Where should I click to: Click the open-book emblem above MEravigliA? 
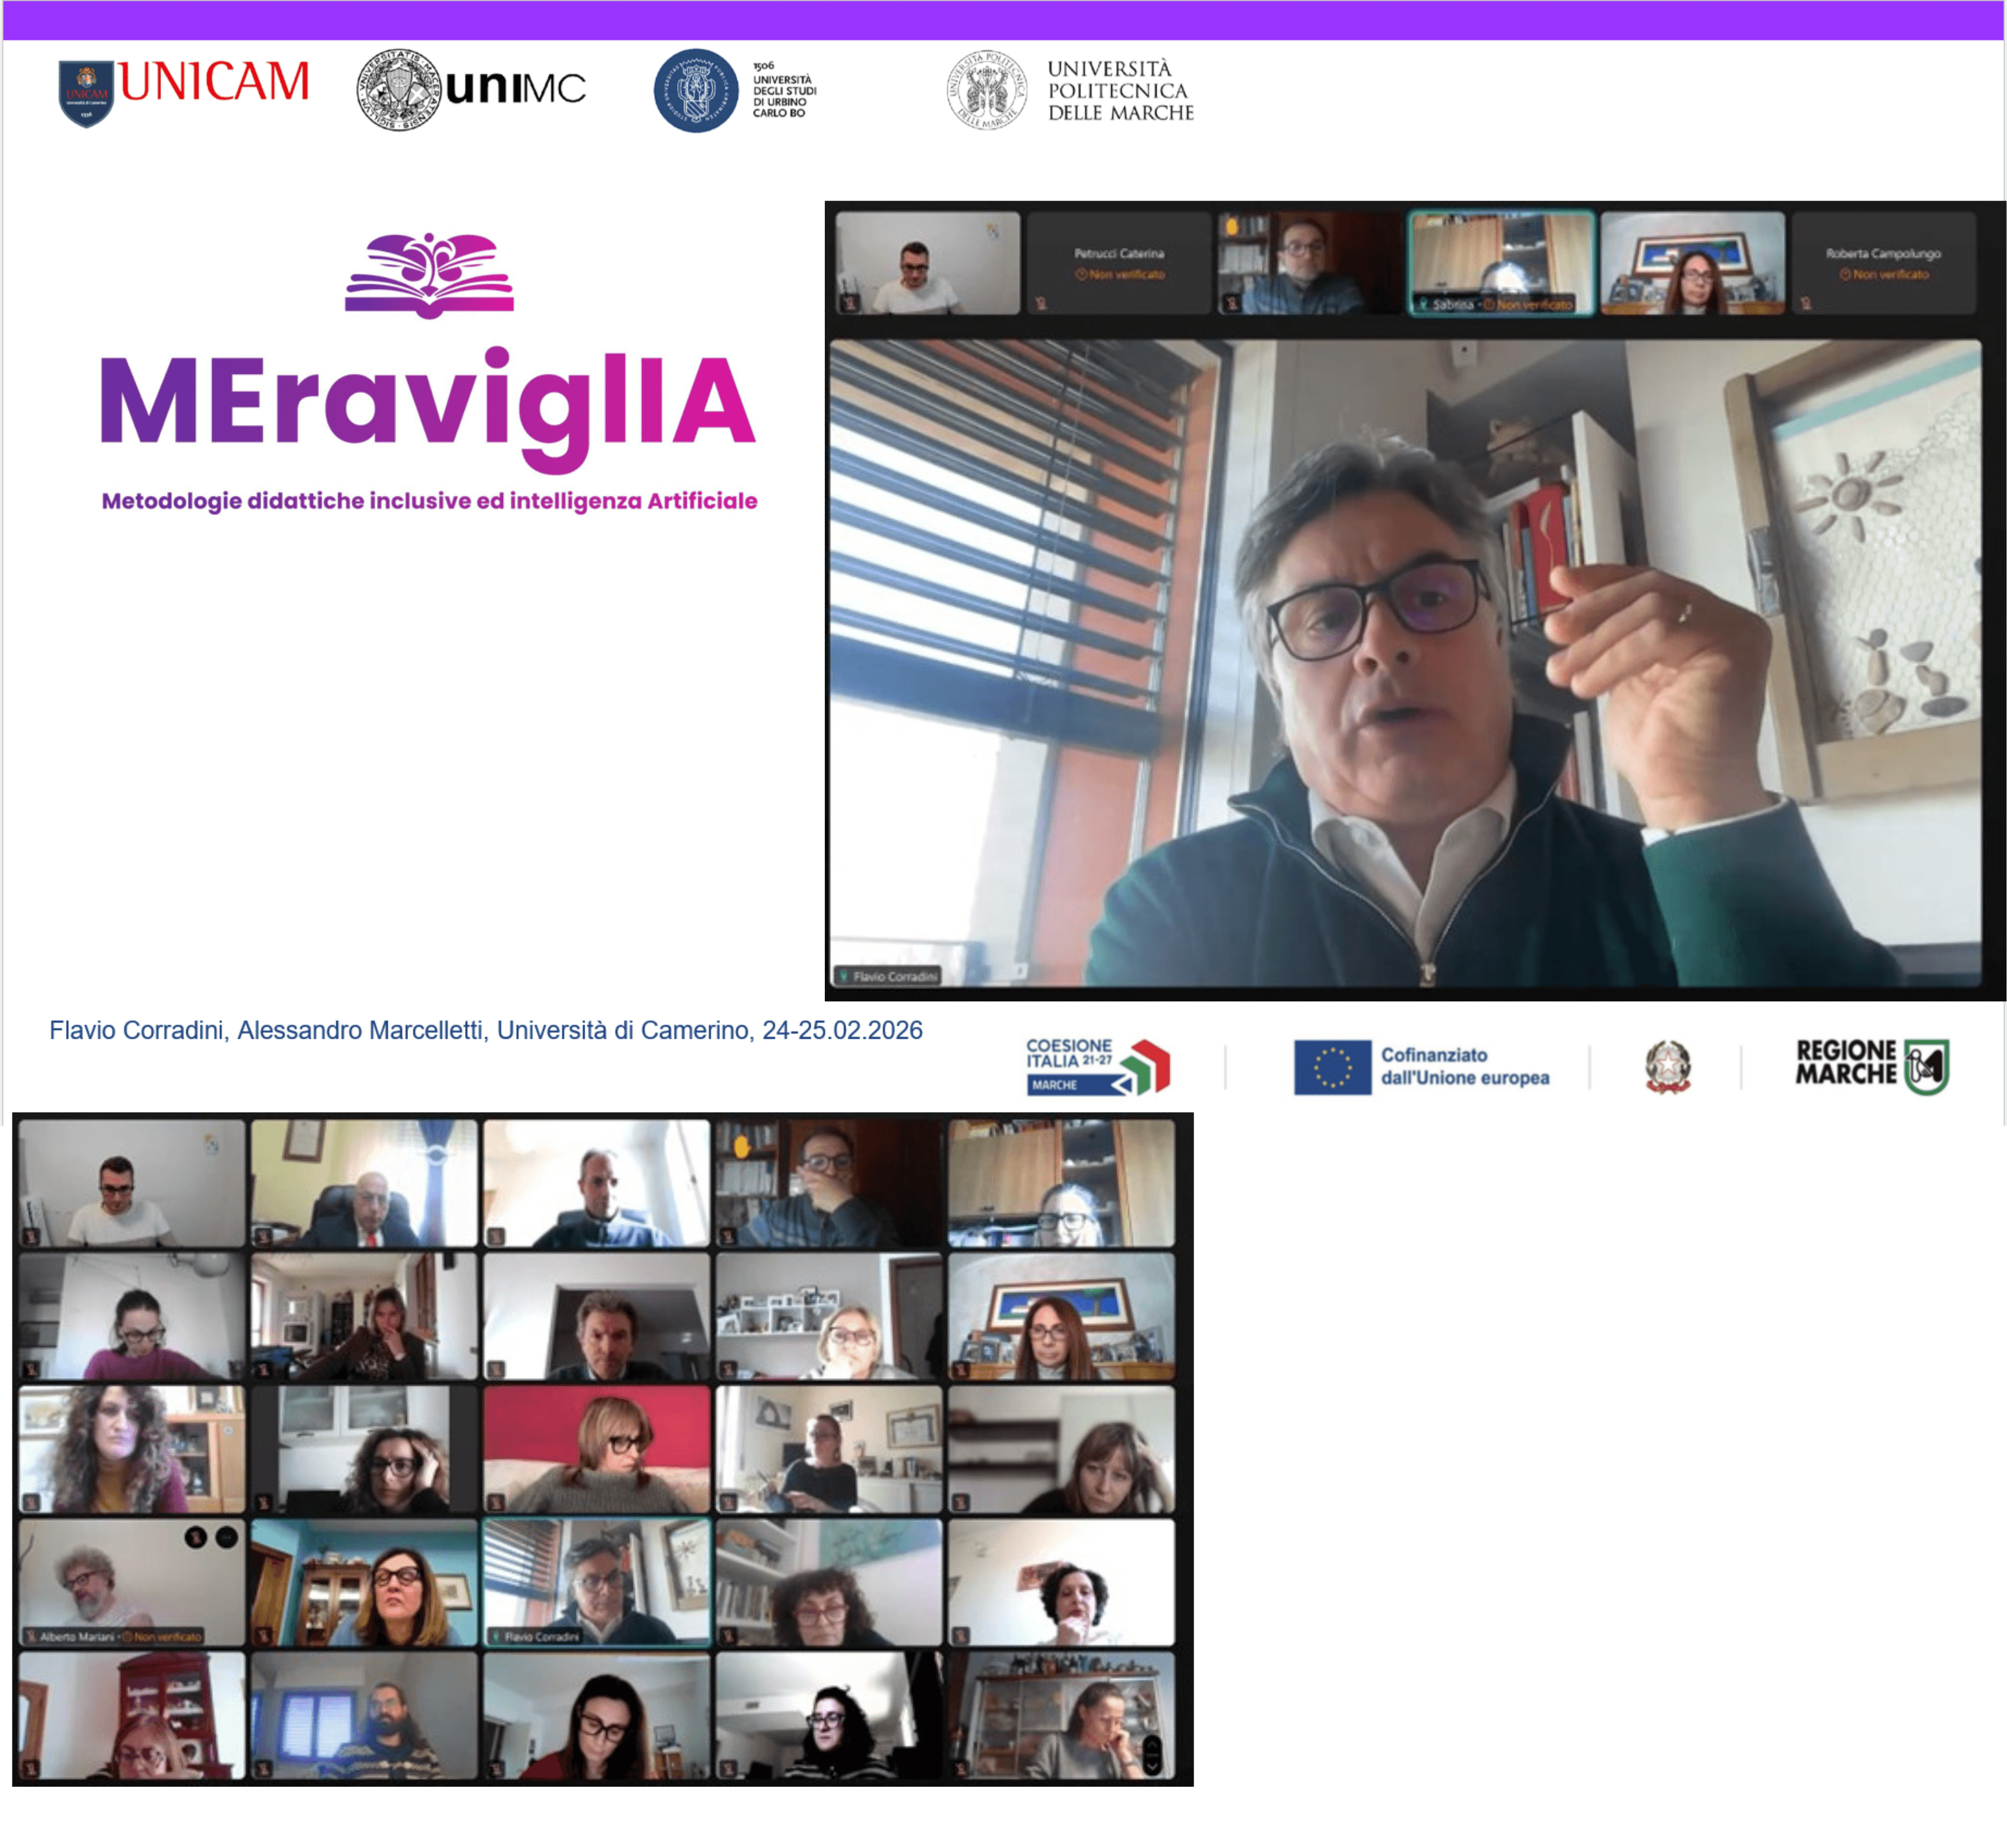429,275
